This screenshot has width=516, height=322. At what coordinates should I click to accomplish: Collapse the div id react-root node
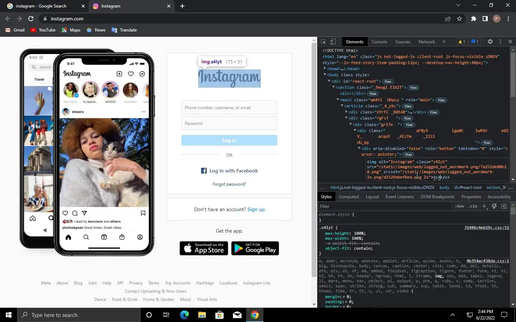(x=329, y=81)
